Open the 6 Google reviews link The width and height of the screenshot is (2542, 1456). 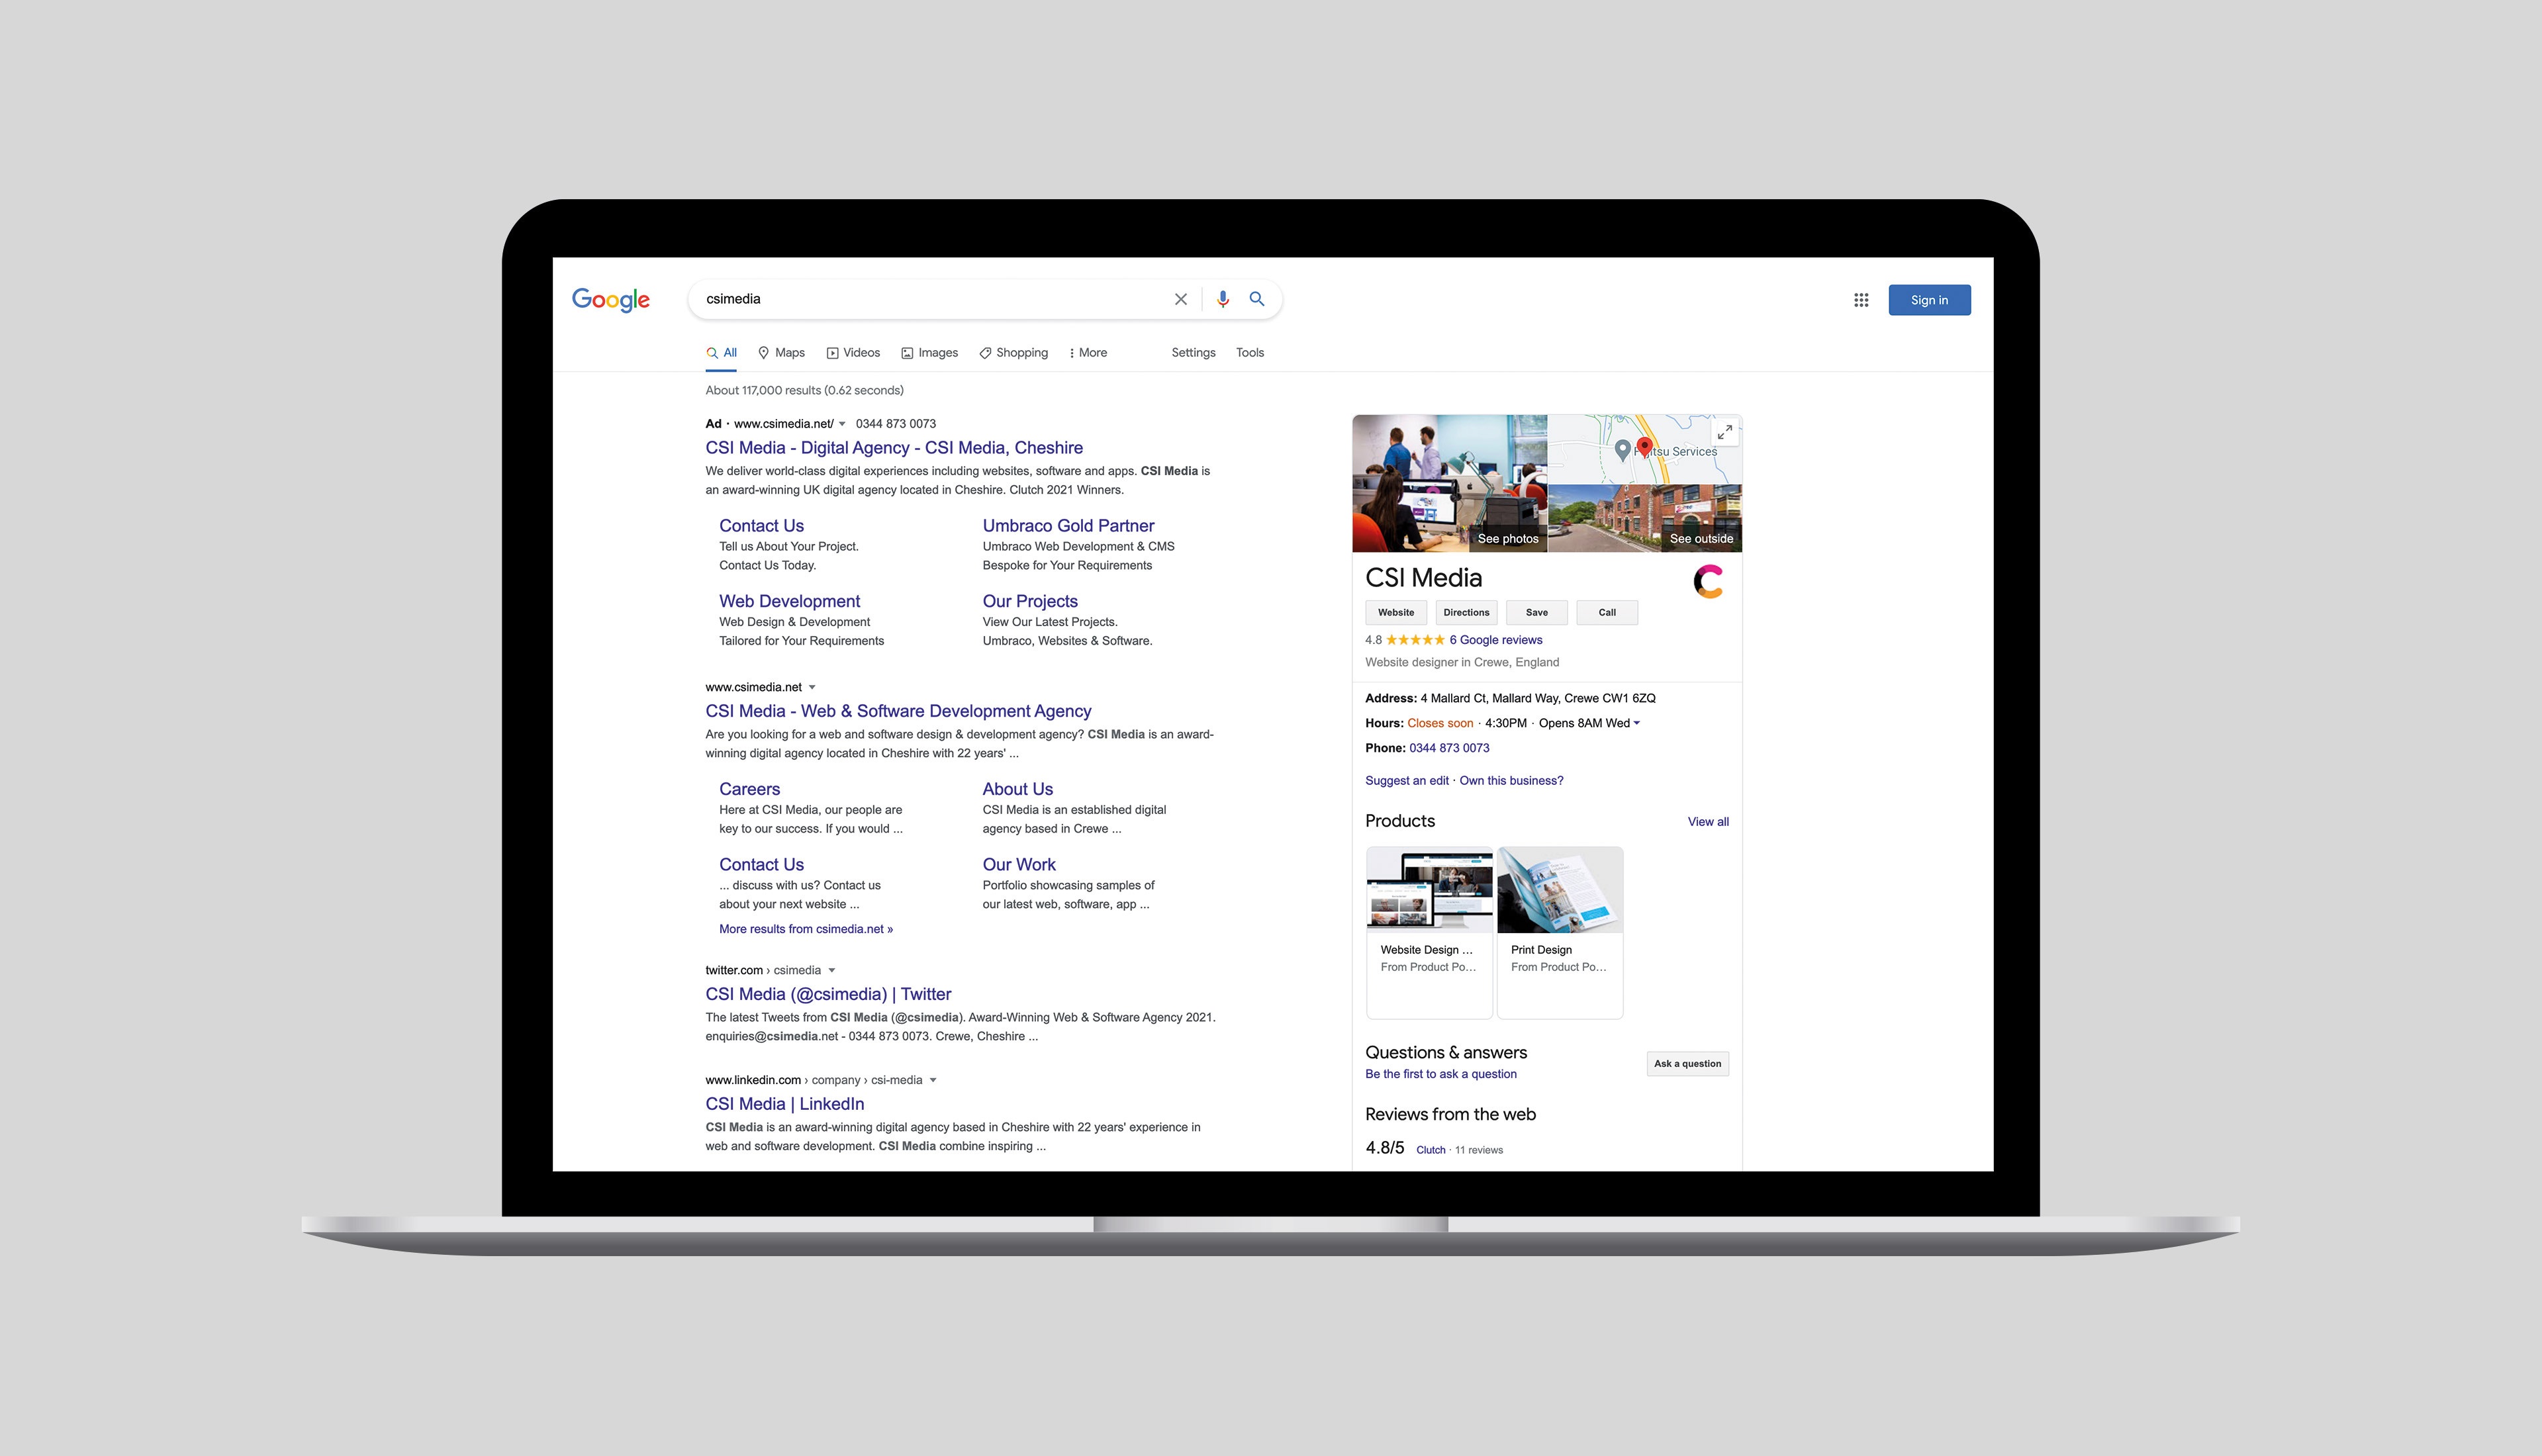click(1495, 639)
